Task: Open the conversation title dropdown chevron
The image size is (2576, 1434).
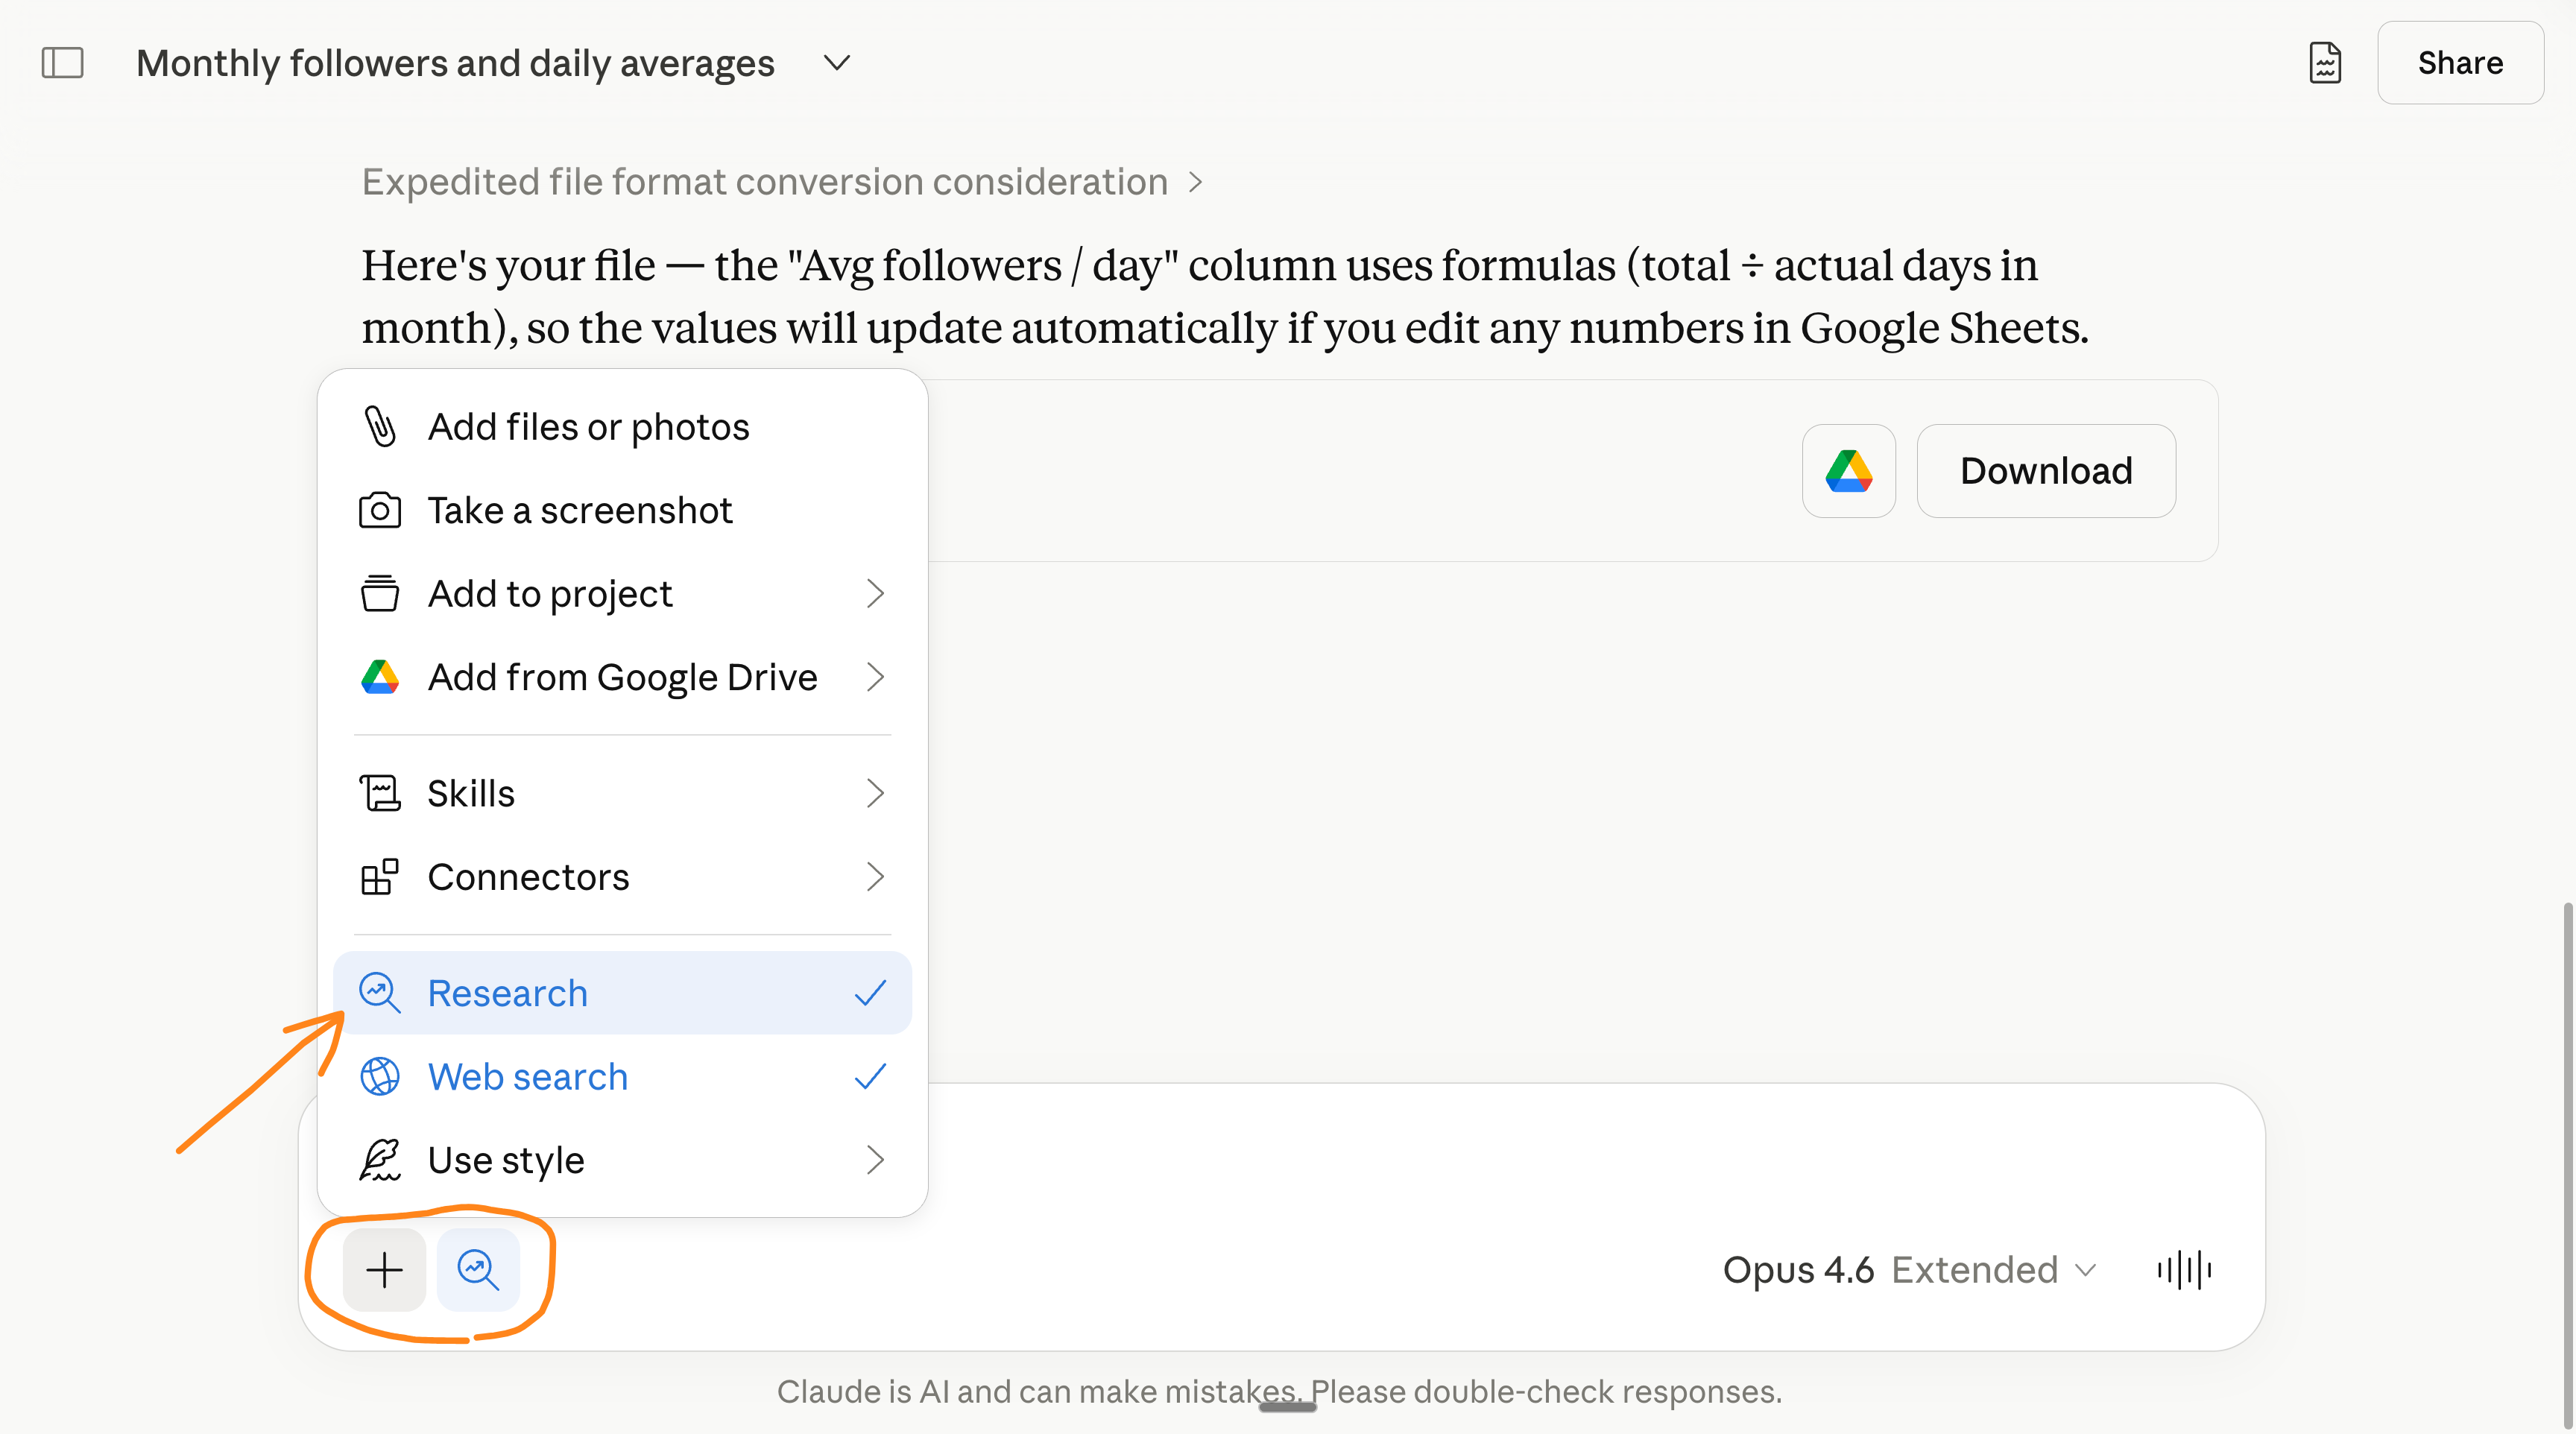Action: coord(836,63)
